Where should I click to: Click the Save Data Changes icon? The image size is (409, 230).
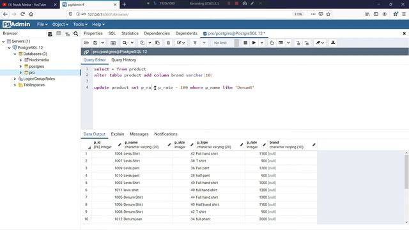point(113,43)
